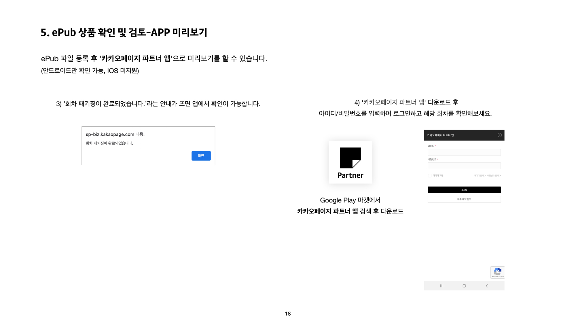Click the text "회차 패키징이 완료되었습니다." in the dialog

coord(109,143)
